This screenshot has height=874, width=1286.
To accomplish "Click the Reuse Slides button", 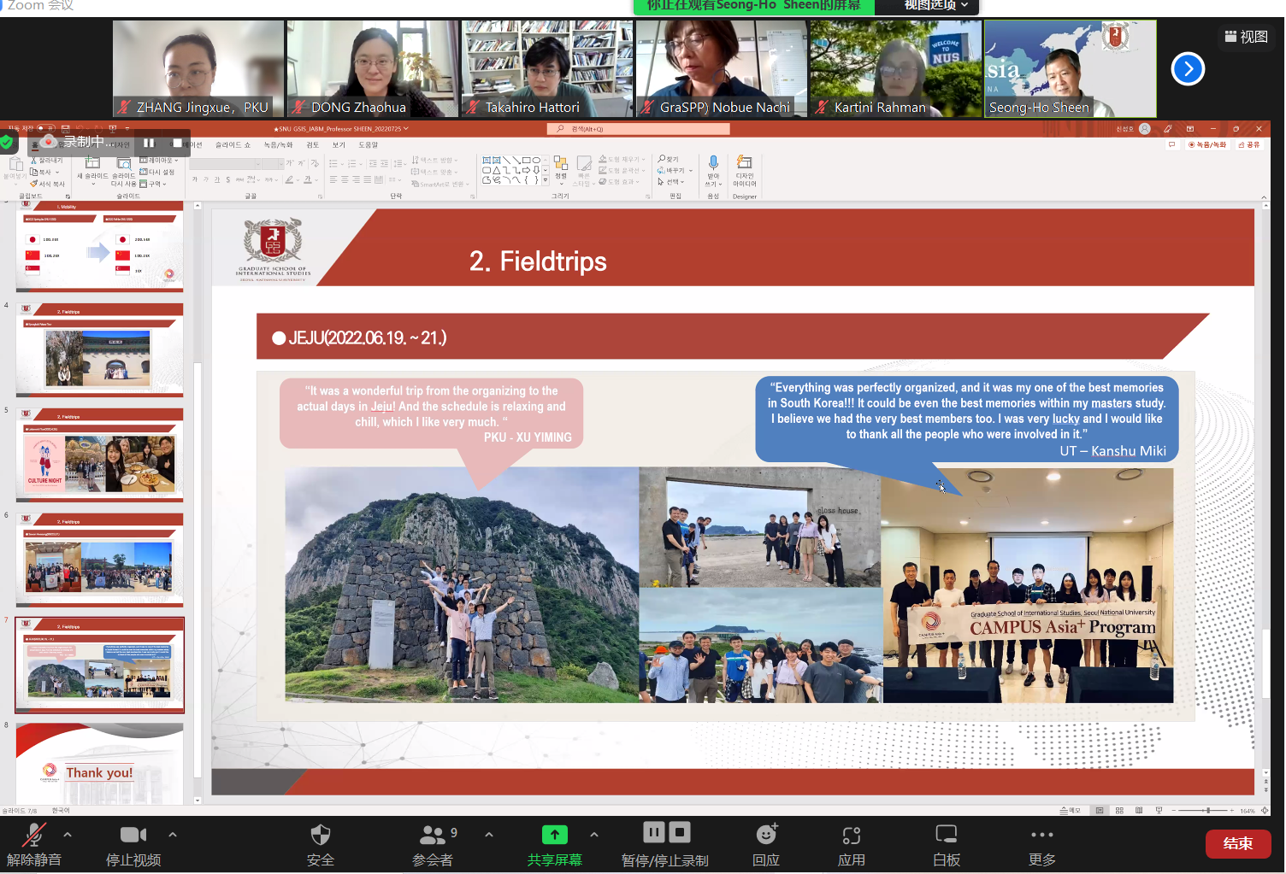I will [x=123, y=172].
